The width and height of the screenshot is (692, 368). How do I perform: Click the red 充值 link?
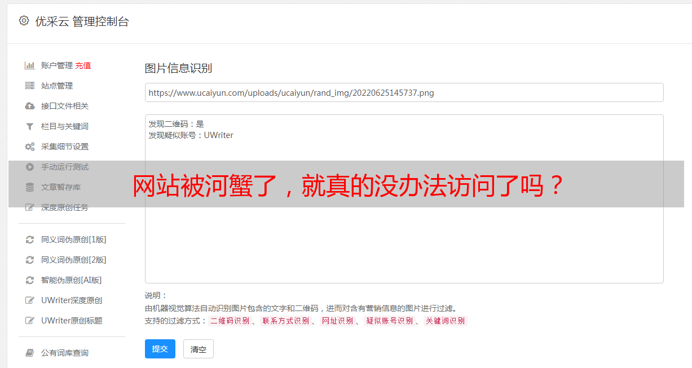(x=83, y=65)
